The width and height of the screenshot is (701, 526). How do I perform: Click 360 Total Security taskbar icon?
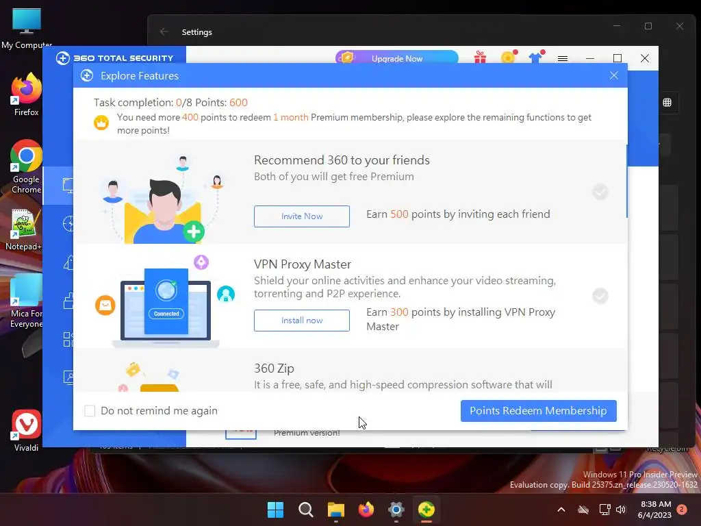pyautogui.click(x=426, y=510)
